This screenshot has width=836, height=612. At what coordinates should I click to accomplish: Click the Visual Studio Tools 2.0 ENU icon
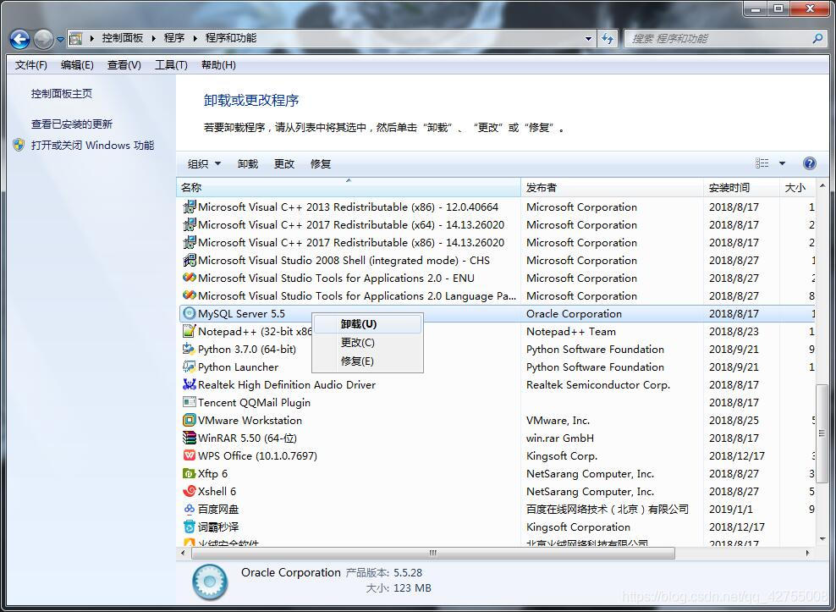point(189,278)
